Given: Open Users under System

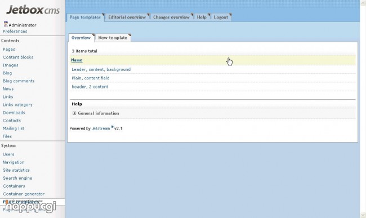Looking at the screenshot, I should pyautogui.click(x=8, y=154).
